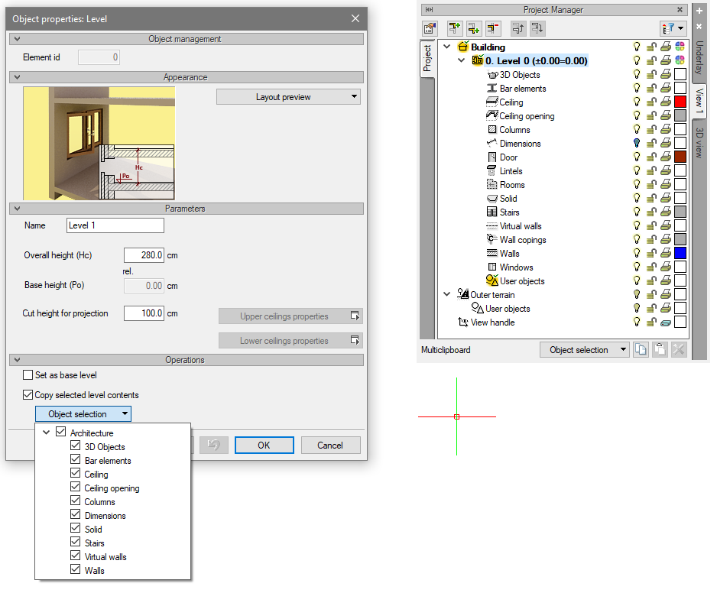
Task: Click the add level above icon
Action: point(454,28)
